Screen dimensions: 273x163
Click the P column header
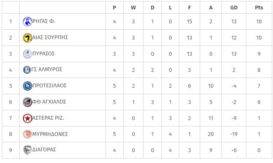point(115,8)
